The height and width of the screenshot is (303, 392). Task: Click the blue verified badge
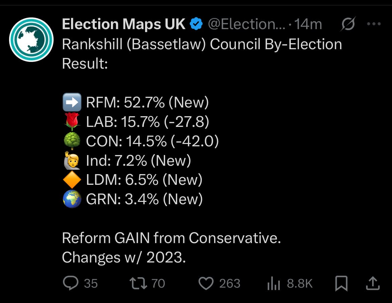point(196,24)
